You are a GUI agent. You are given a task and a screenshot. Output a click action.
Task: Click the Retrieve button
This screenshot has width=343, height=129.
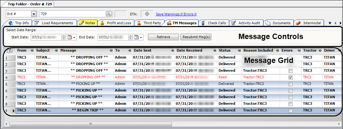tap(163, 37)
